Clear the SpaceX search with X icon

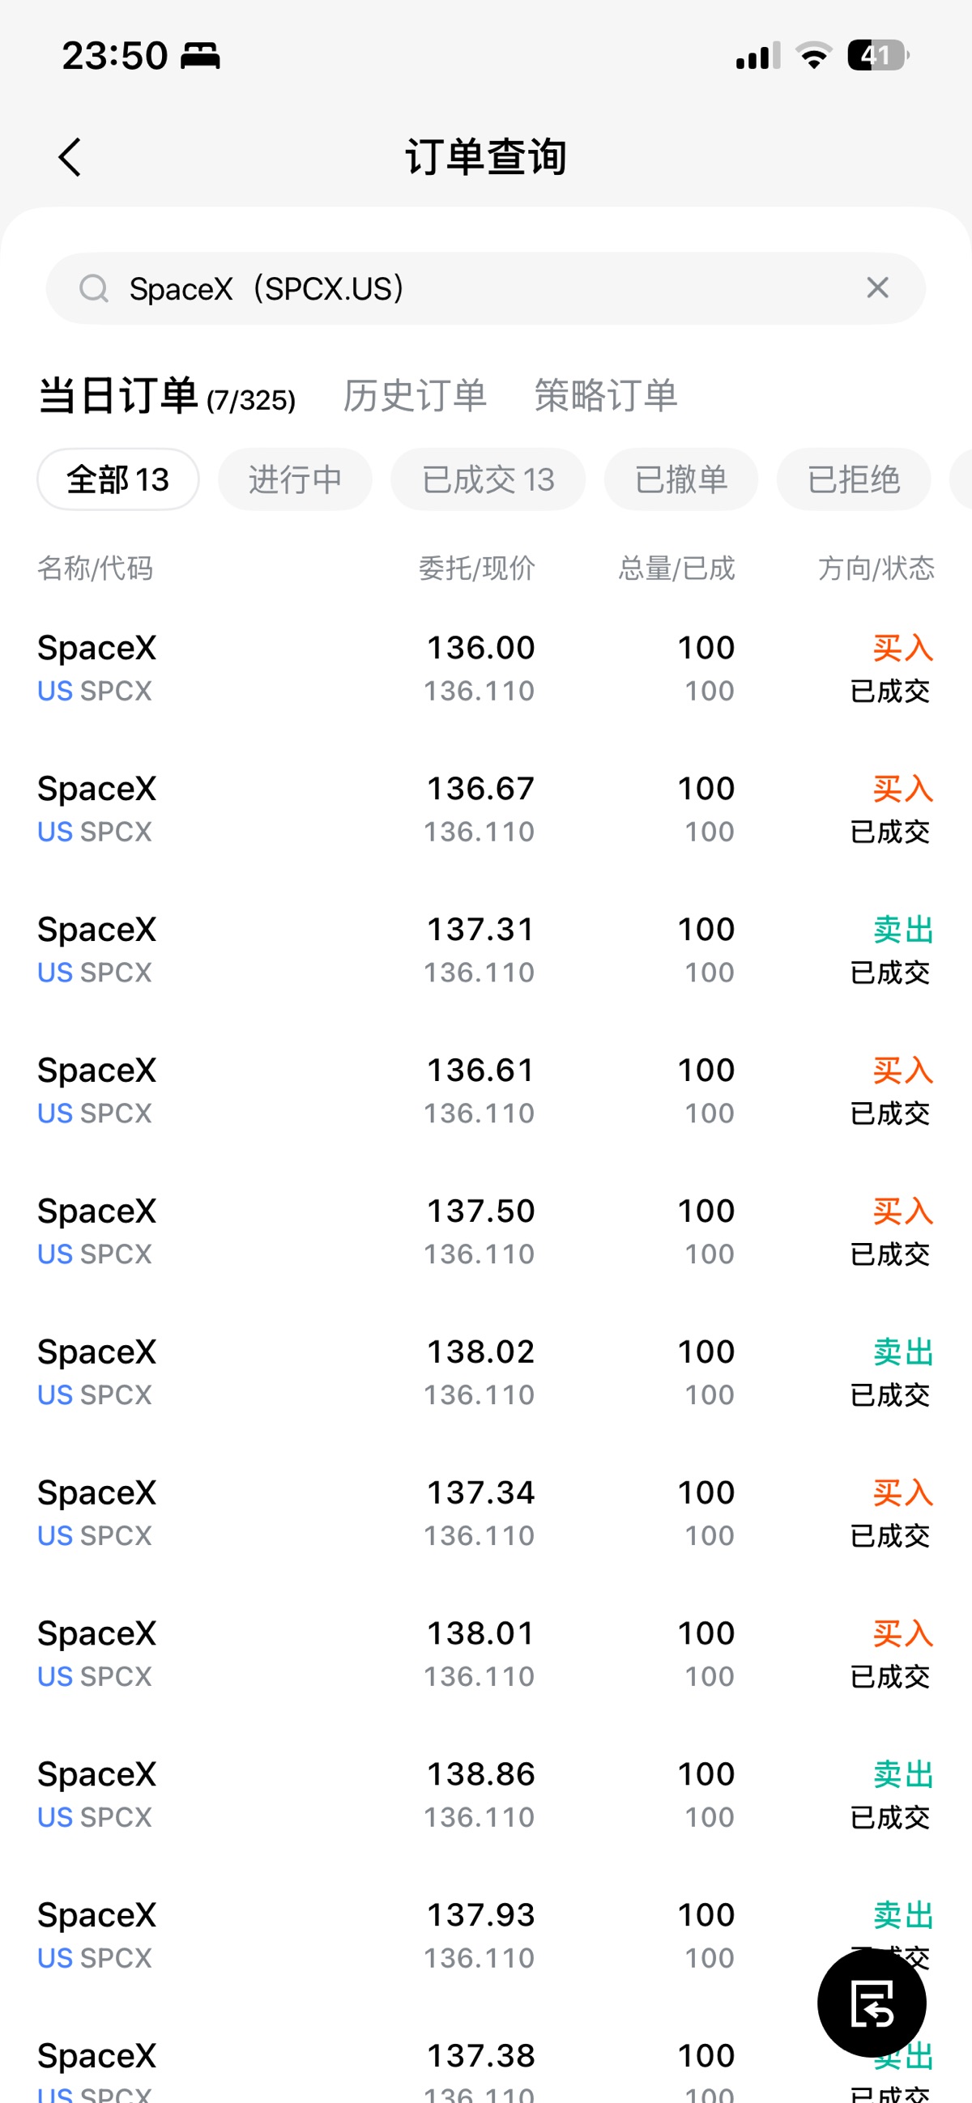pyautogui.click(x=877, y=287)
